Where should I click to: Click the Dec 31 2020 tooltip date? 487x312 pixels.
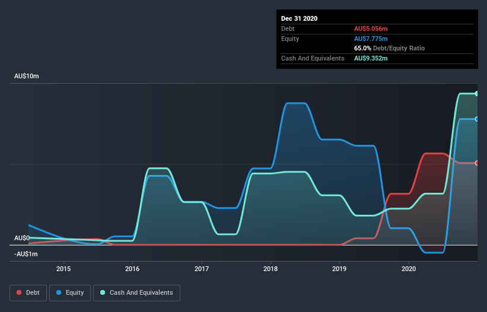(x=299, y=18)
